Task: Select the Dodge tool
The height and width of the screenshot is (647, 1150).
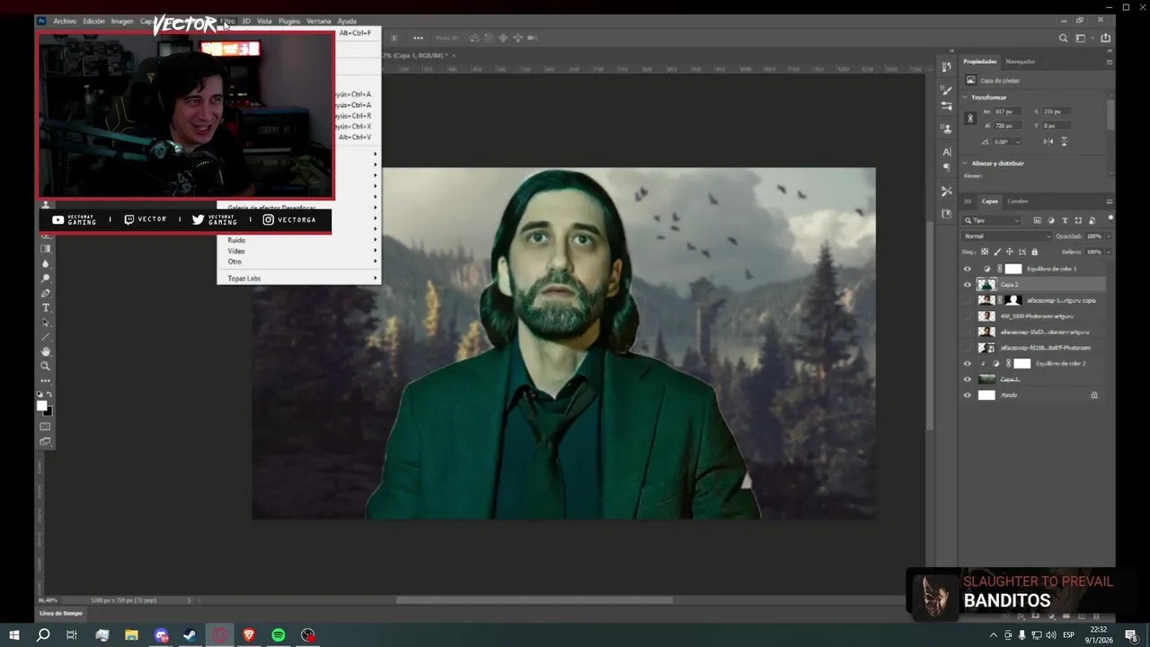Action: pyautogui.click(x=46, y=278)
